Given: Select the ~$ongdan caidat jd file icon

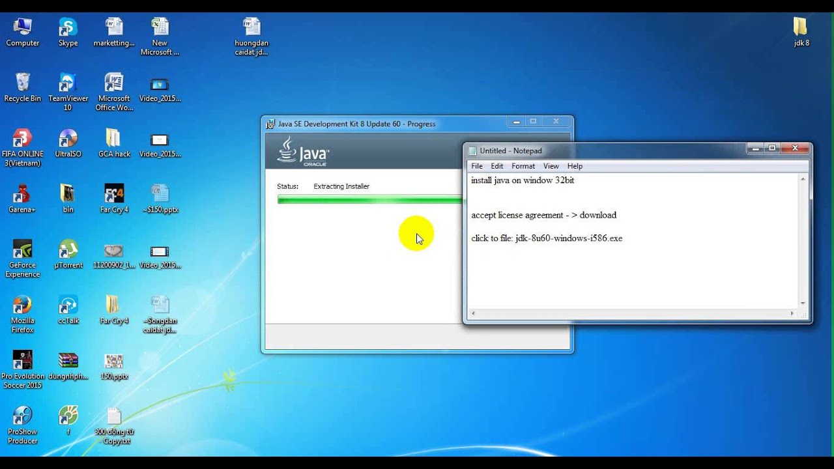Looking at the screenshot, I should (160, 315).
